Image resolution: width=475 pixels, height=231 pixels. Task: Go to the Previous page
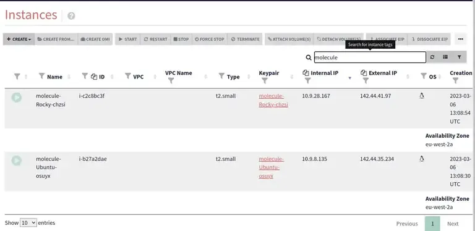[407, 224]
